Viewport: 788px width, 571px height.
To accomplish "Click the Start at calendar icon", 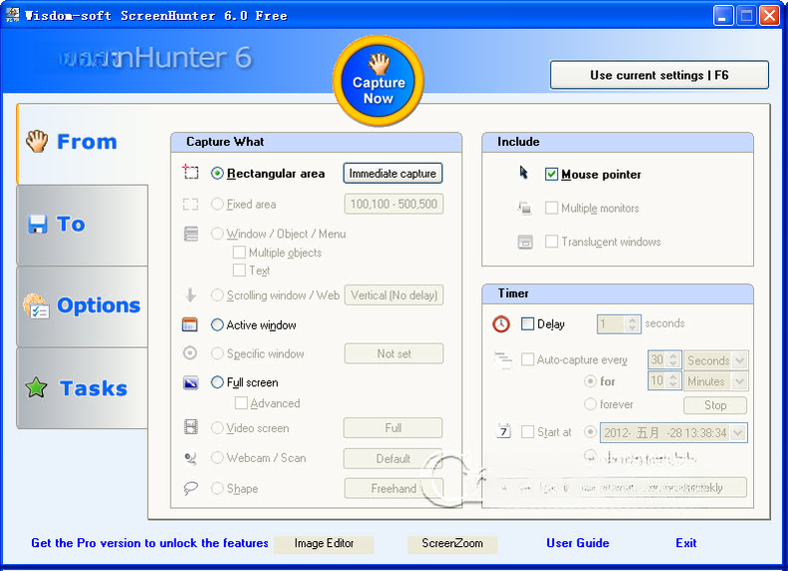I will (x=503, y=431).
